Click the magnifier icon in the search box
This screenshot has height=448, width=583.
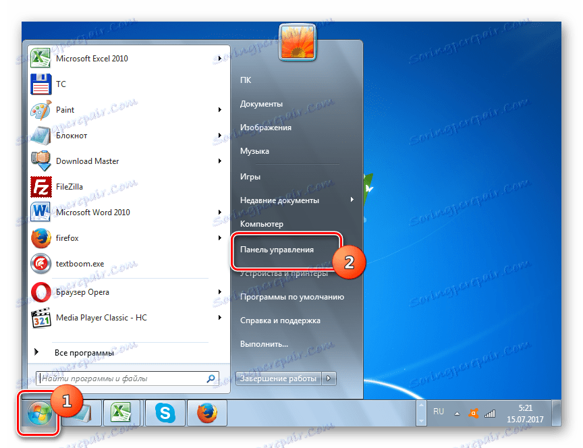[x=211, y=379]
